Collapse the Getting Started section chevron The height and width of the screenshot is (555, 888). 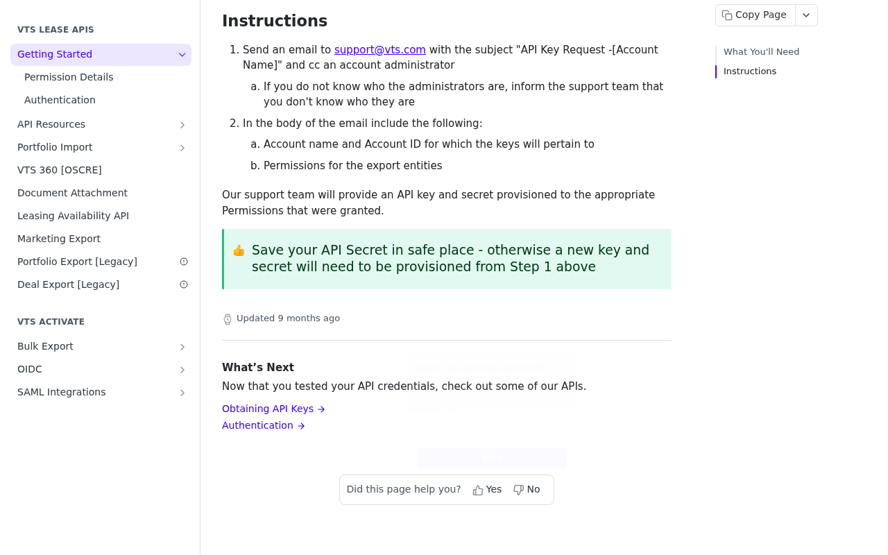(182, 55)
